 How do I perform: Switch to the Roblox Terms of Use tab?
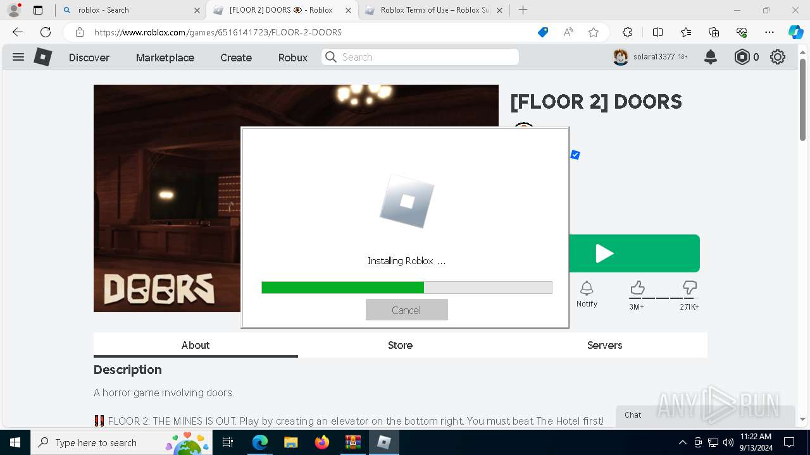click(x=434, y=10)
